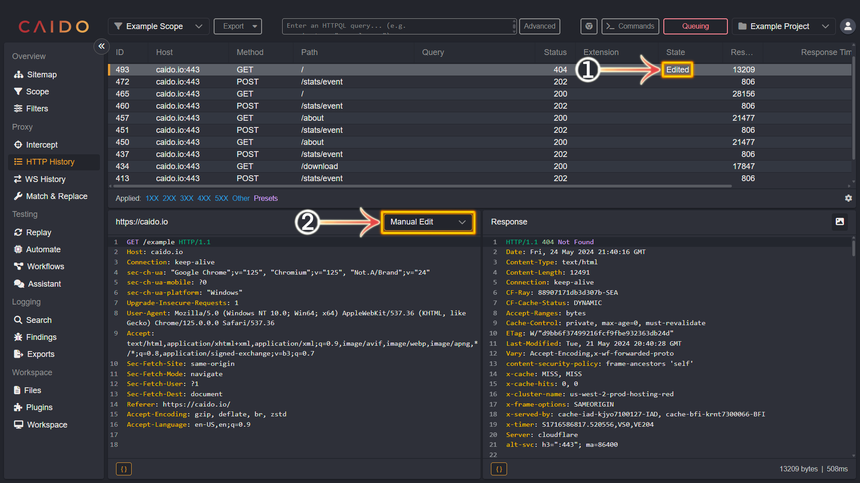Open the Search page

coord(33,320)
